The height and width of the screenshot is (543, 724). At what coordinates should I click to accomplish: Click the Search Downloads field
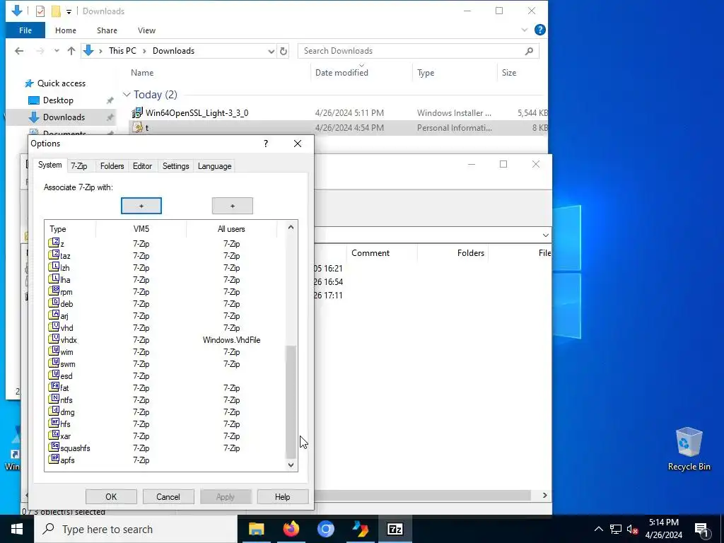419,51
